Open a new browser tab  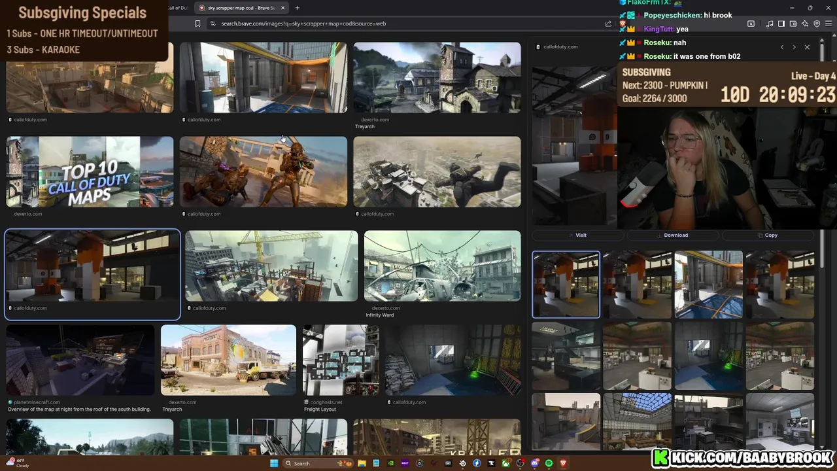(297, 8)
